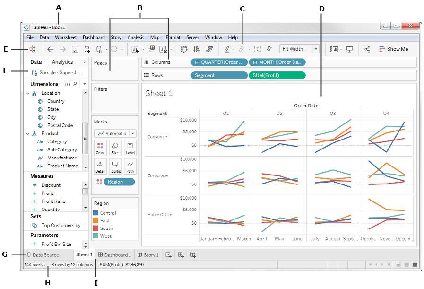
Task: Toggle mark labels with the T icon
Action: click(x=258, y=49)
